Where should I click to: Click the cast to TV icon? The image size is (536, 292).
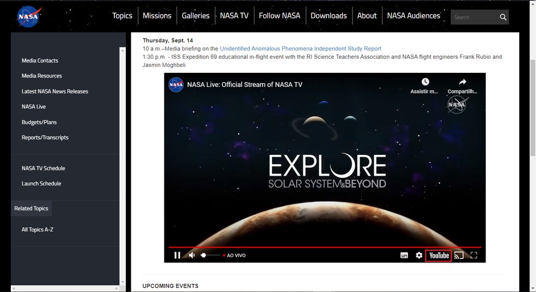(459, 255)
